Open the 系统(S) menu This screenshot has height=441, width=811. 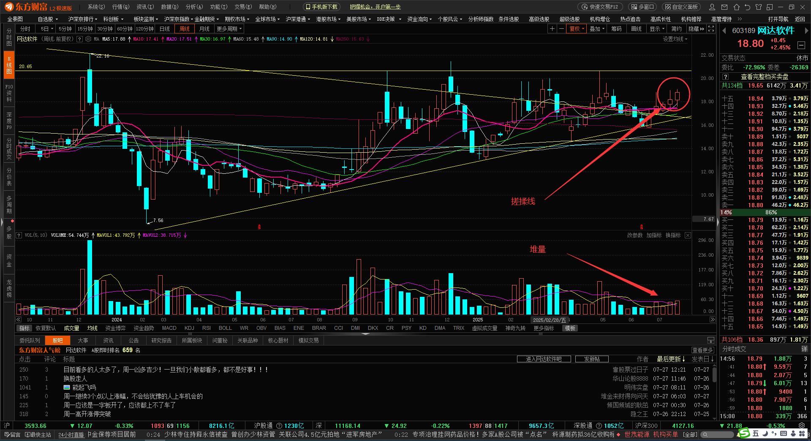96,7
